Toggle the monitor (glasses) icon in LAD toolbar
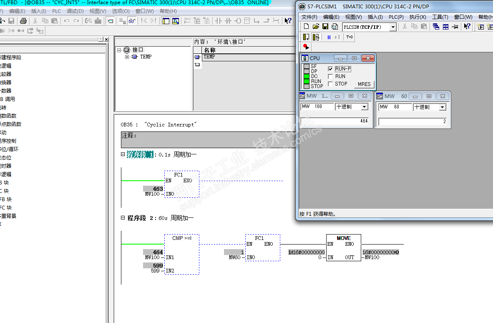This screenshot has height=323, width=493. coord(132,21)
